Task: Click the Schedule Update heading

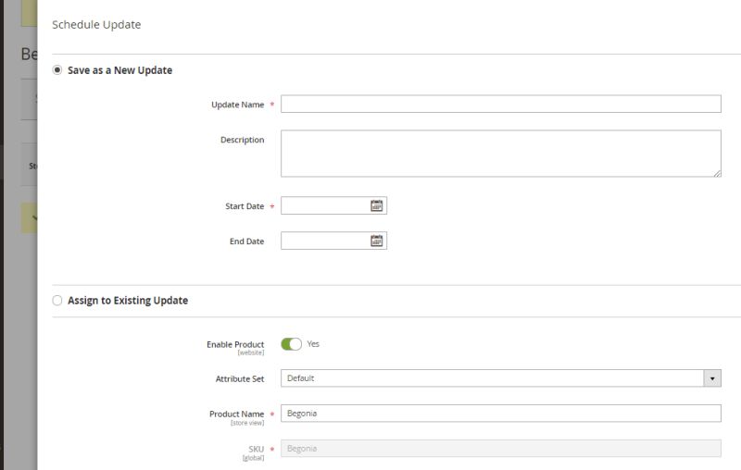Action: pyautogui.click(x=96, y=25)
